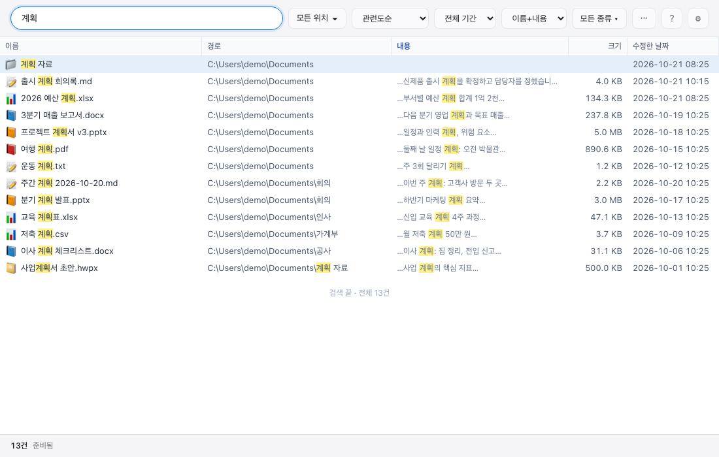The image size is (719, 457).
Task: Select file name 이사 계획 체크리스트.docx
Action: [x=67, y=251]
